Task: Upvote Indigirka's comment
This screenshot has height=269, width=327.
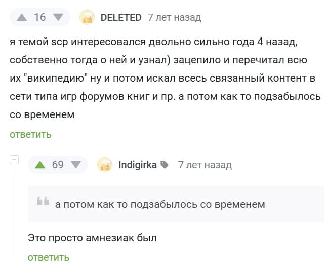Action: [39, 164]
